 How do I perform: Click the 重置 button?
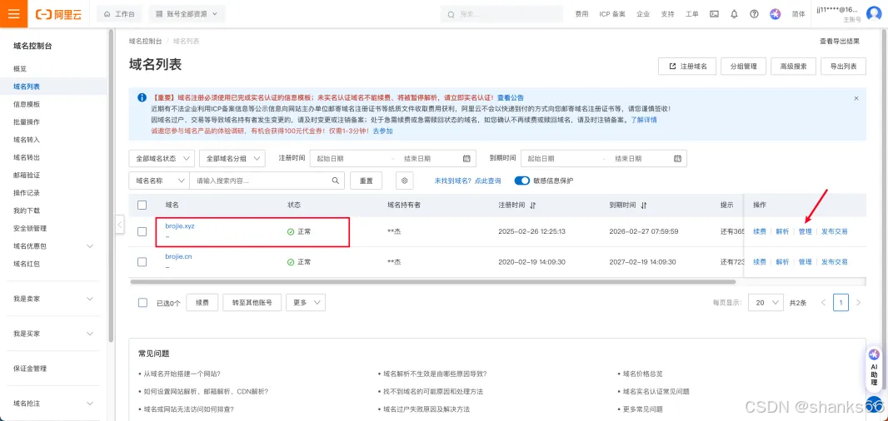(x=367, y=181)
